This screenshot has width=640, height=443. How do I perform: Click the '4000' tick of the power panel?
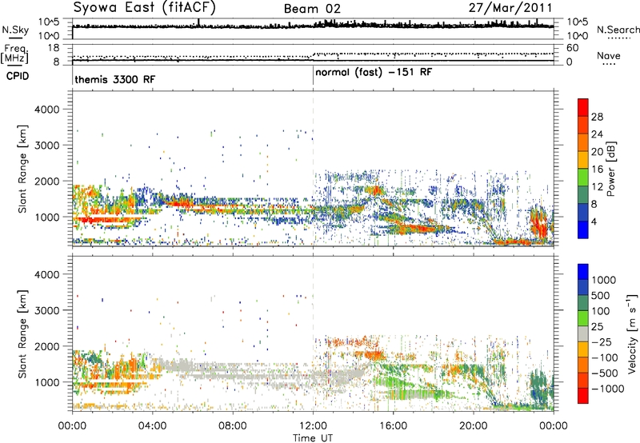point(46,109)
